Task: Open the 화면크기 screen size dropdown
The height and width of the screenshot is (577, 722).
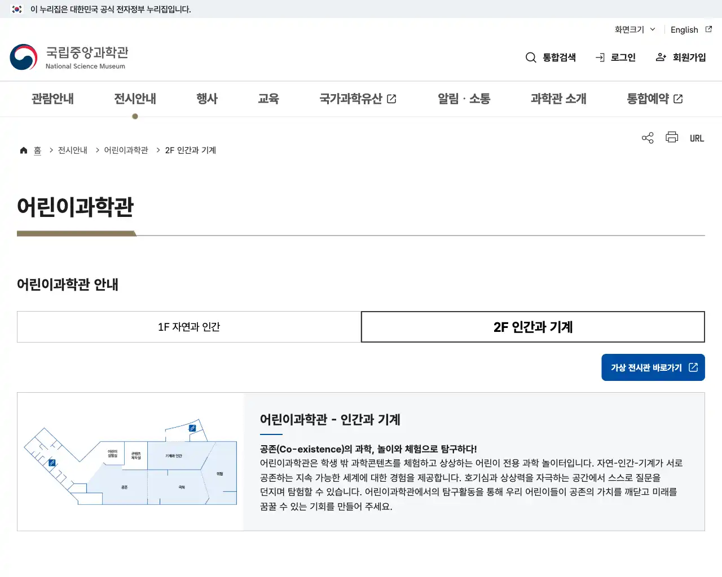Action: click(x=634, y=30)
